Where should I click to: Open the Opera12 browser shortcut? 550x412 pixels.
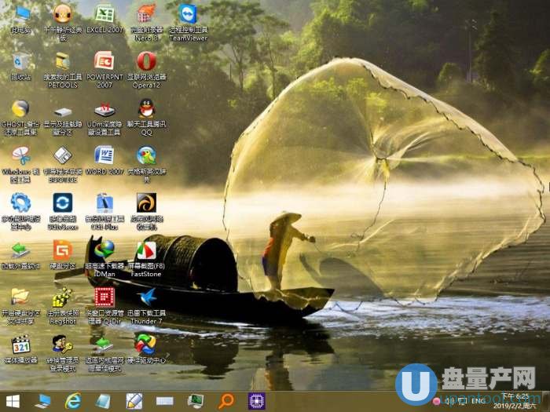point(147,70)
